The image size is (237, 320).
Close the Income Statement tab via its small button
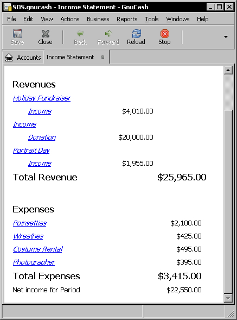(x=103, y=57)
